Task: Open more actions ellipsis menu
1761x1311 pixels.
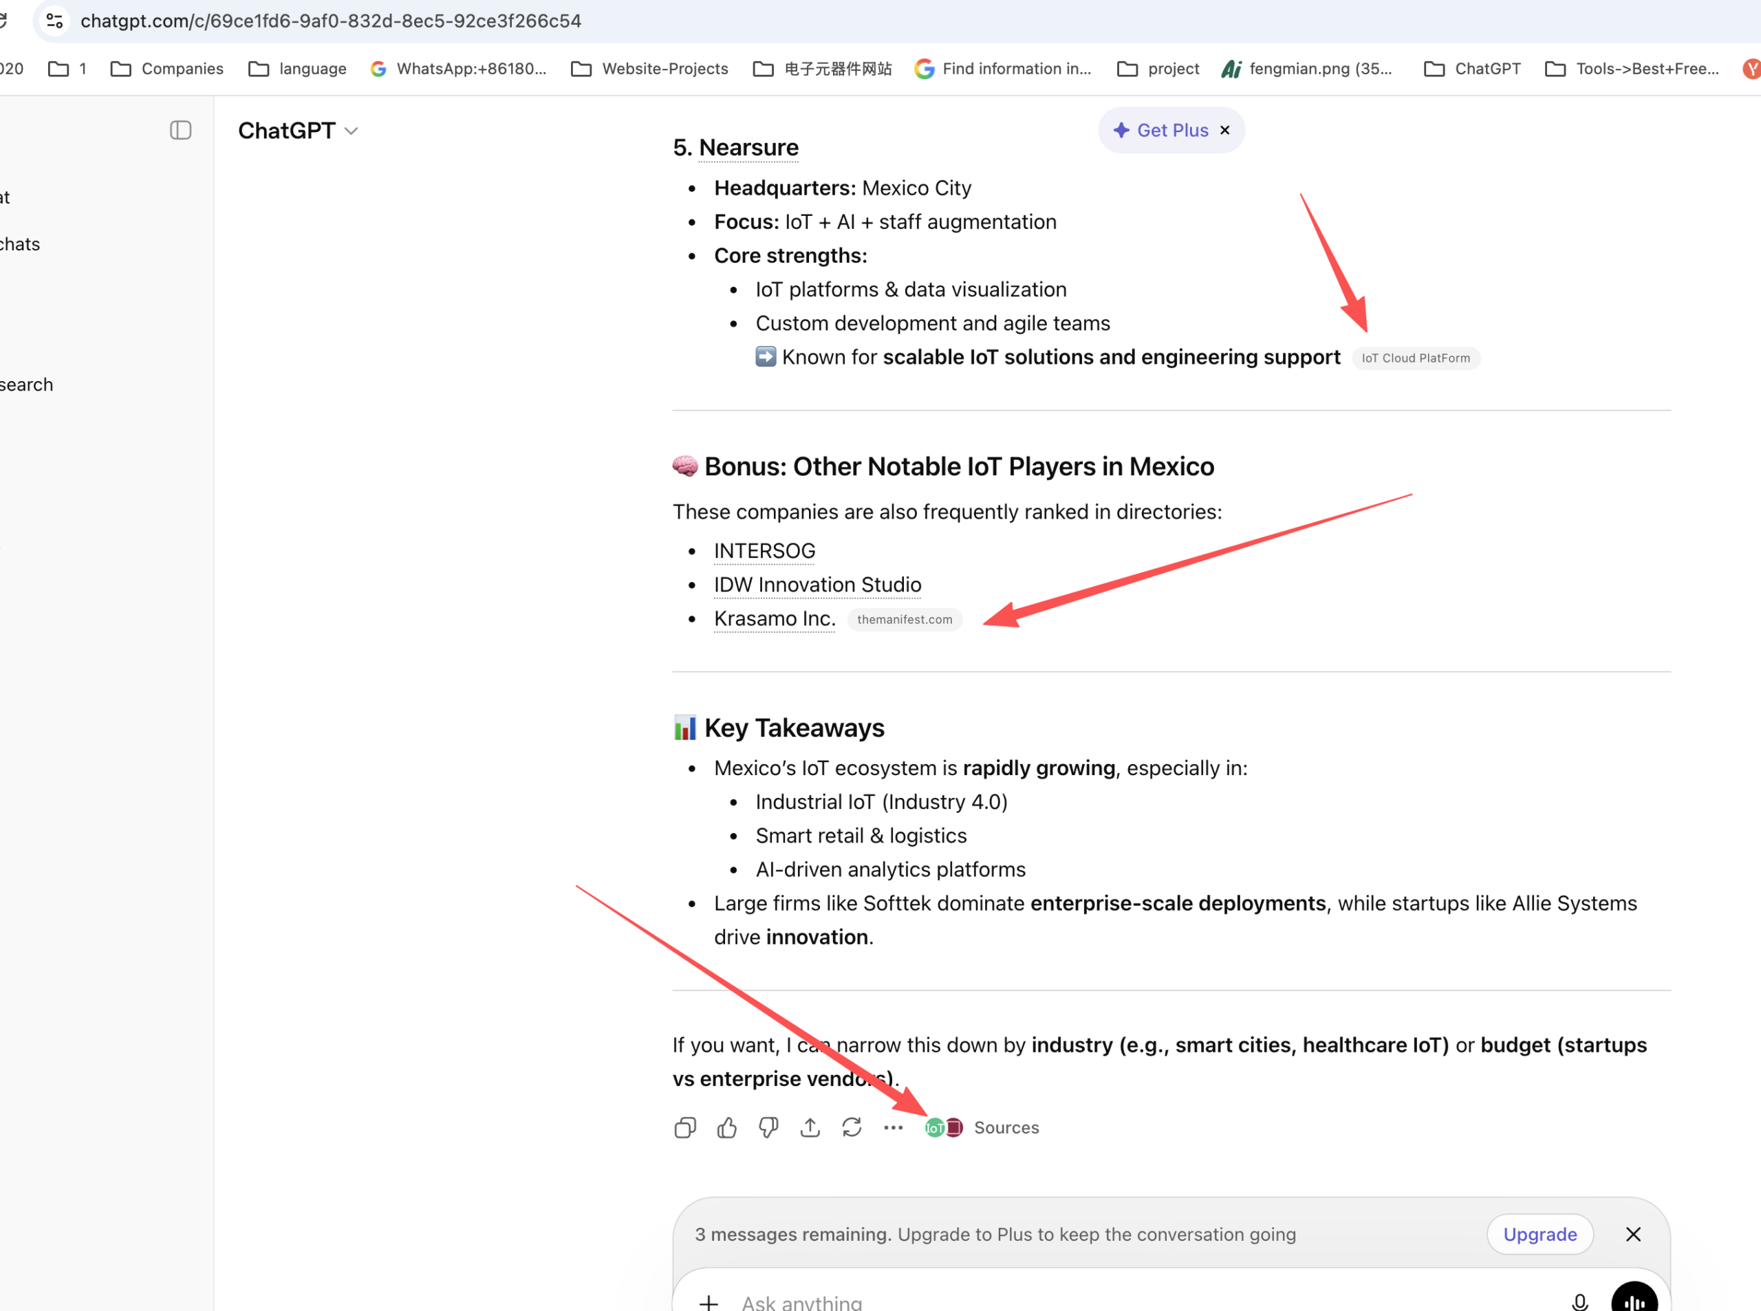Action: pyautogui.click(x=893, y=1127)
